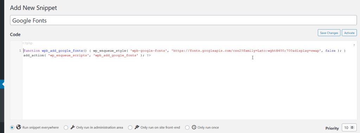Open the question-mark help icon in code editor
This screenshot has width=360, height=133.
coord(354,45)
